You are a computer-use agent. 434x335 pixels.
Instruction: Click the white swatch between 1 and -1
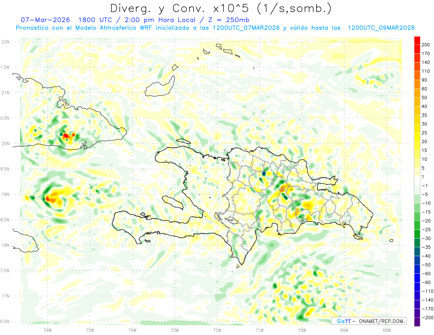[x=417, y=181]
